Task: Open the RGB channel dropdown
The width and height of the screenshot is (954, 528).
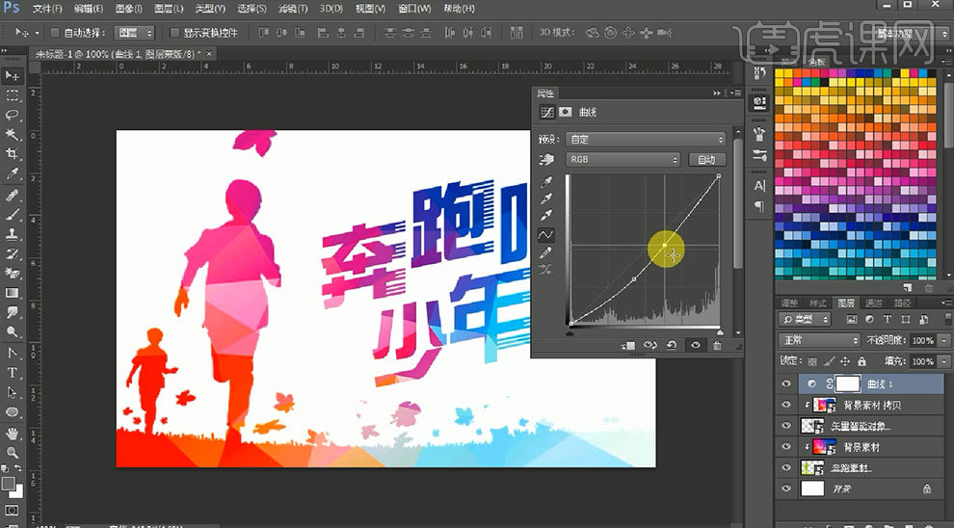Action: pos(623,160)
